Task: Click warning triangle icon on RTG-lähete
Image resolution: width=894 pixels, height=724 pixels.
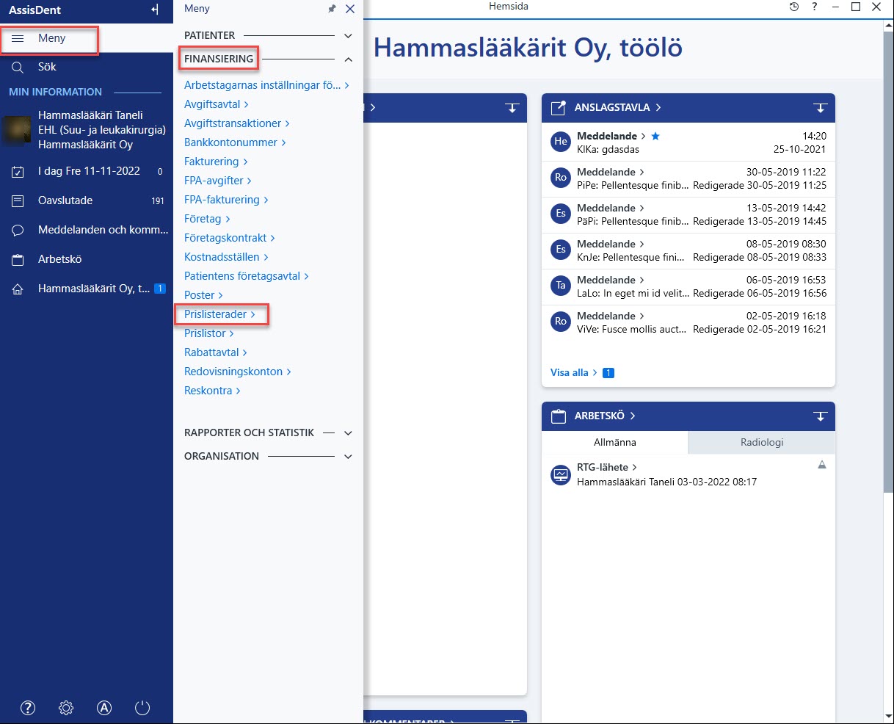Action: [x=822, y=465]
